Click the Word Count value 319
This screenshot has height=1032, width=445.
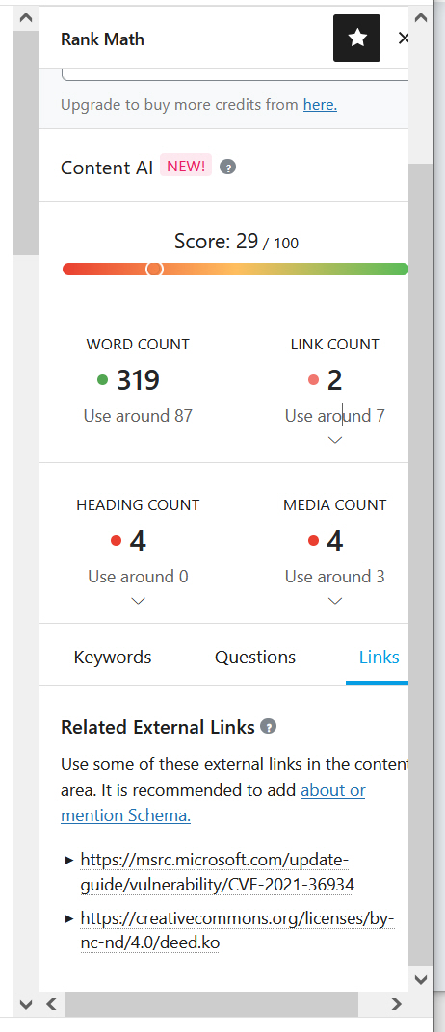click(139, 379)
